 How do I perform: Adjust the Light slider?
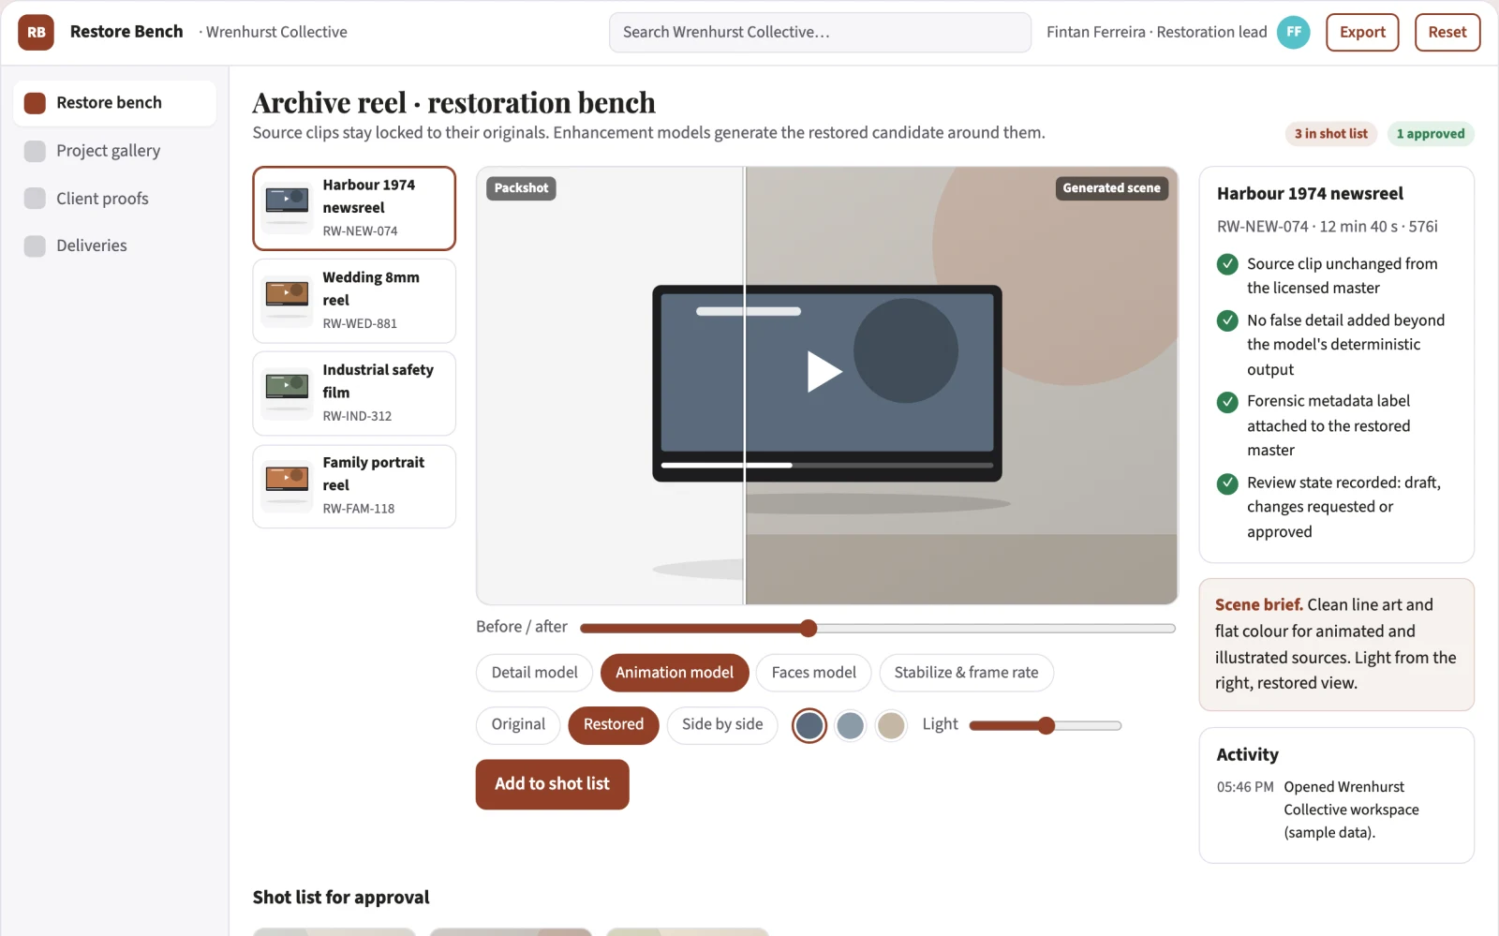click(x=1046, y=725)
